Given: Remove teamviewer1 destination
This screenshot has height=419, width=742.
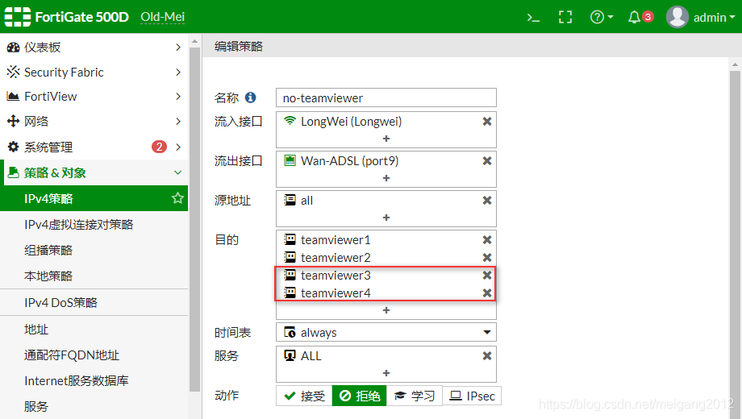Looking at the screenshot, I should point(486,240).
